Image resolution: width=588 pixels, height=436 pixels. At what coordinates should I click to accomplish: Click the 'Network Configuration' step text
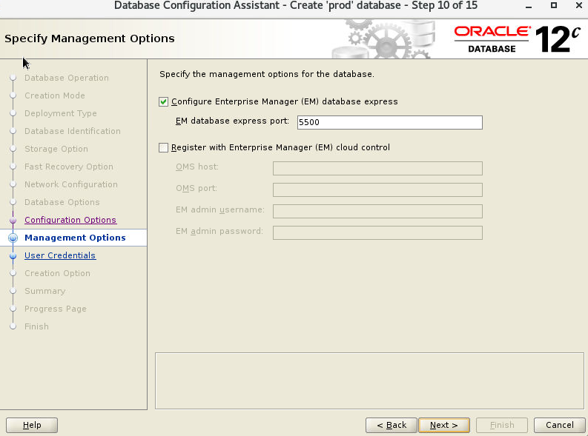(71, 184)
